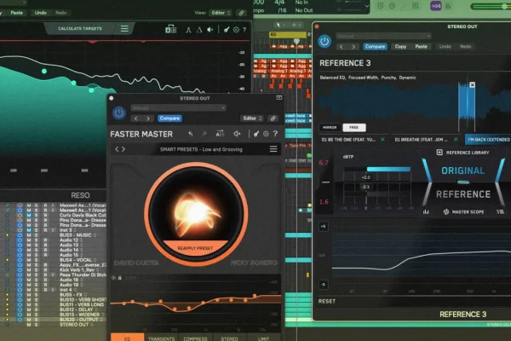
Task: Open the Transients tab in Faster Master
Action: pyautogui.click(x=161, y=338)
